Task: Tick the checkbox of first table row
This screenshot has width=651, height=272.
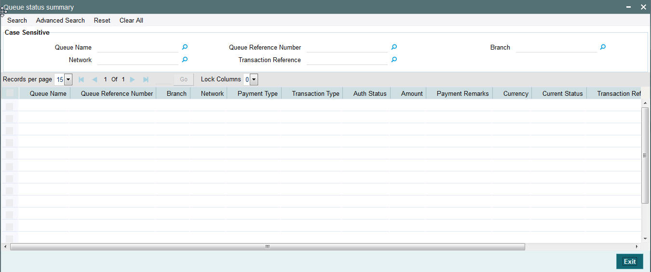Action: (x=10, y=106)
